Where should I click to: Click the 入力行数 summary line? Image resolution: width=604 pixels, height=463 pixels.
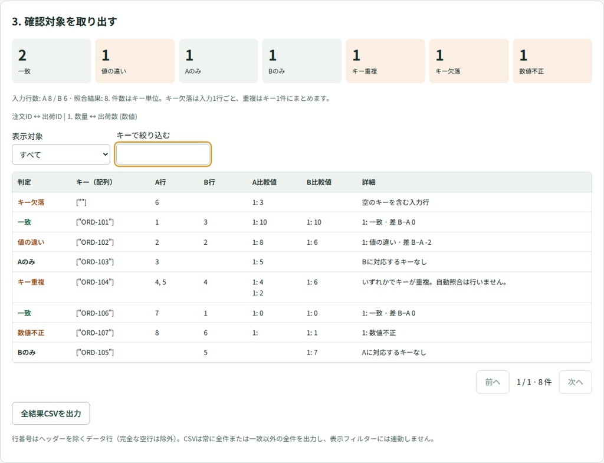coord(172,98)
